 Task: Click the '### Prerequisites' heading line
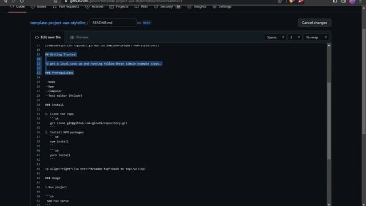[59, 73]
